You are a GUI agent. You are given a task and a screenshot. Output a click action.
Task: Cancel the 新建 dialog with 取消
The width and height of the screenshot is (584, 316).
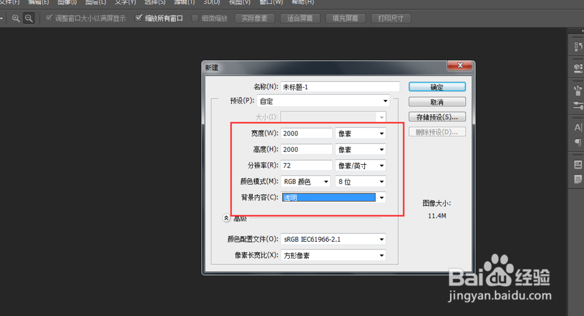[437, 102]
